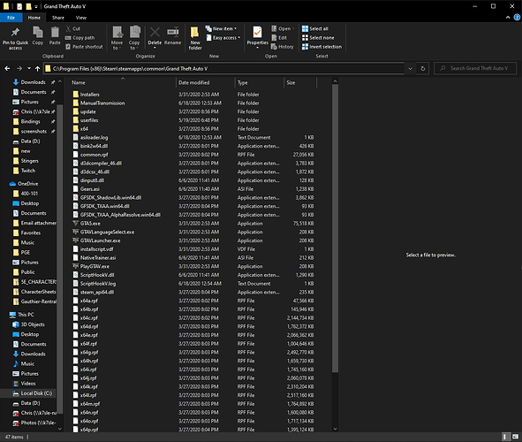522x442 pixels.
Task: Click the History command icon
Action: click(x=274, y=47)
